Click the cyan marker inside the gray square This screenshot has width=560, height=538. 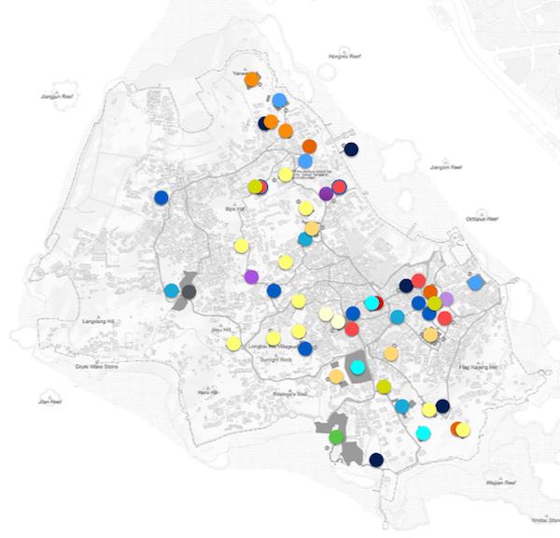coord(357,366)
